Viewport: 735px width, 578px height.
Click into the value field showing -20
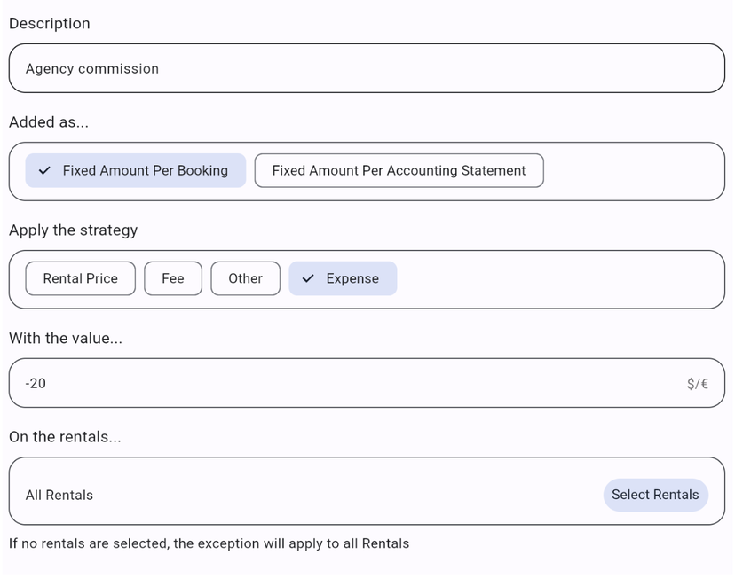pos(337,383)
